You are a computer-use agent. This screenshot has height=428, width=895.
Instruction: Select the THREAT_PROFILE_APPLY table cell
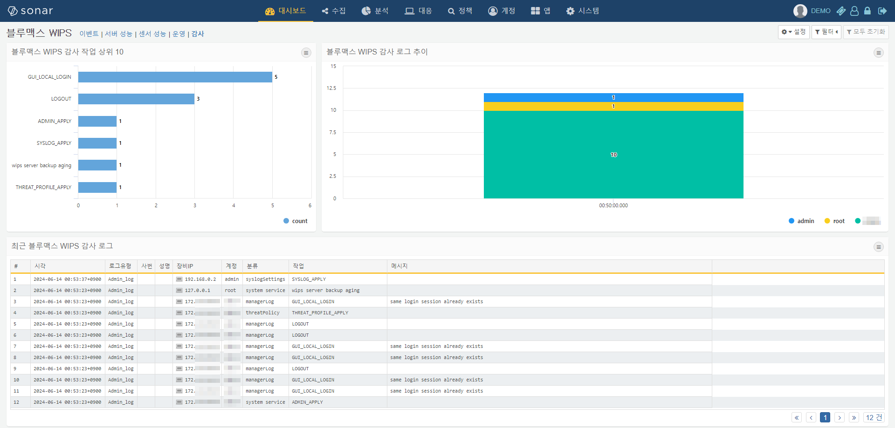(338, 313)
